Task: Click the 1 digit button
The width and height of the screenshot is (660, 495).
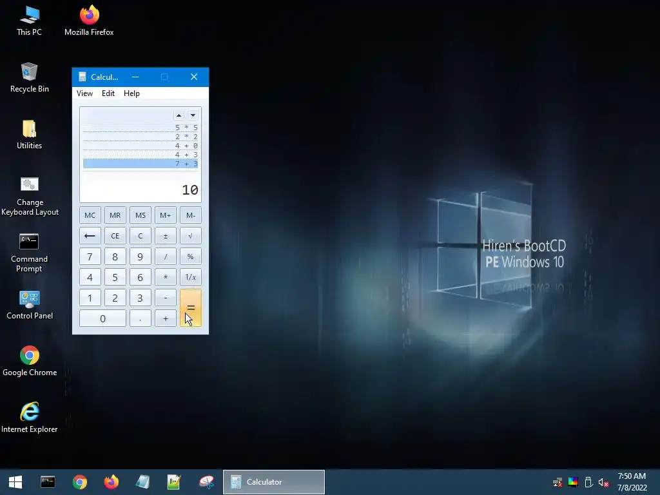Action: [90, 298]
